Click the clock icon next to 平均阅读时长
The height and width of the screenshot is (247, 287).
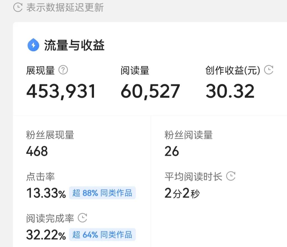click(231, 176)
